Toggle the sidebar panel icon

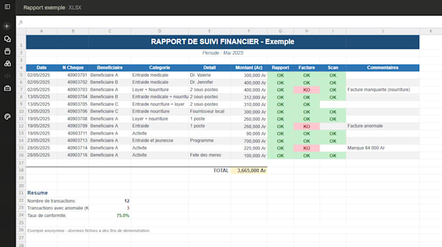7,6
